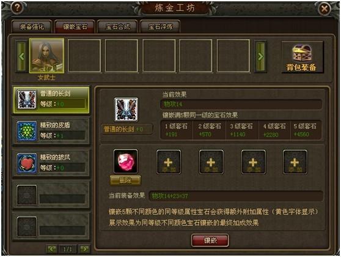Add a gem to the second socket
Viewport: 341px width, 257px height.
point(169,162)
